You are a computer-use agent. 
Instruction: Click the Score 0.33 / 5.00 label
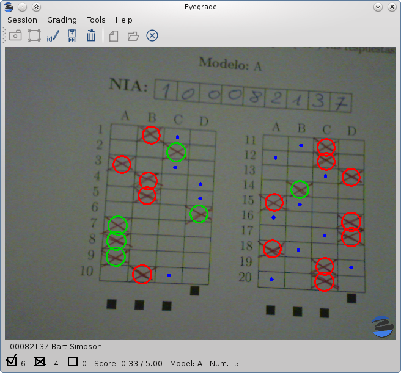pyautogui.click(x=128, y=363)
